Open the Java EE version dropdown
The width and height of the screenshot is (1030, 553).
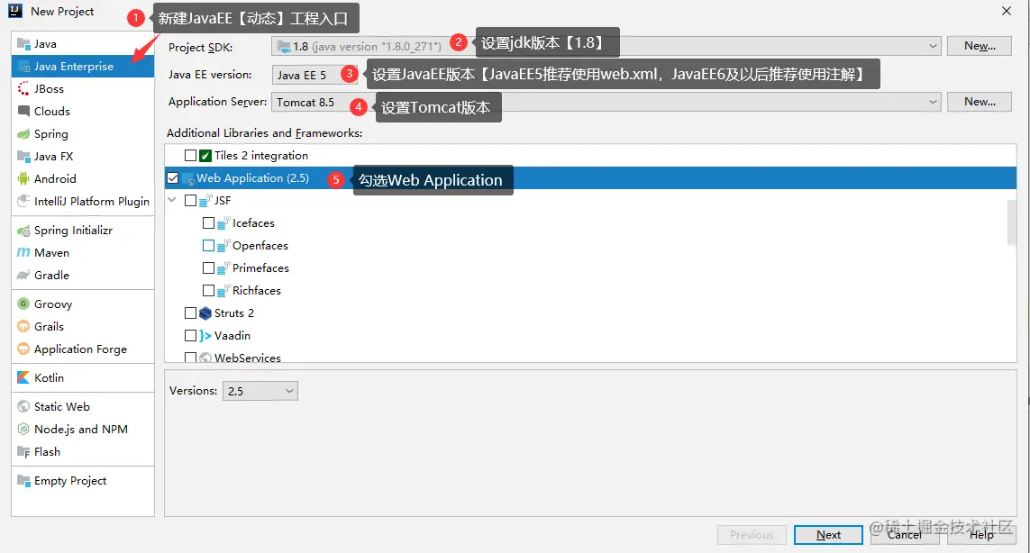[314, 75]
